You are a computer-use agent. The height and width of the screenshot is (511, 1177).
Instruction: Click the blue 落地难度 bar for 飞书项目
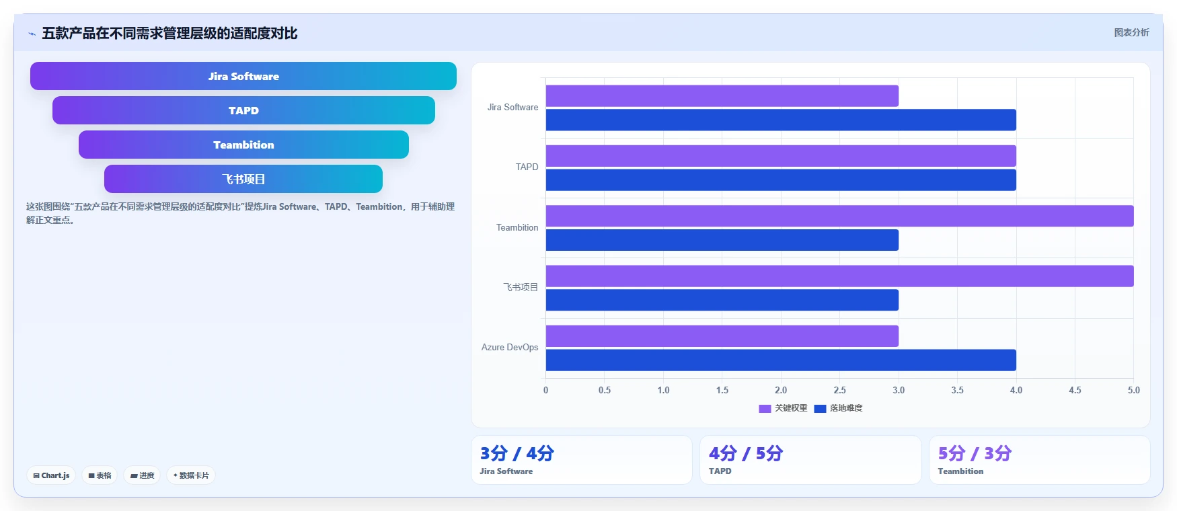point(722,300)
